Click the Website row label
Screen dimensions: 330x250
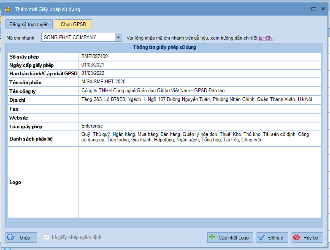pyautogui.click(x=19, y=118)
